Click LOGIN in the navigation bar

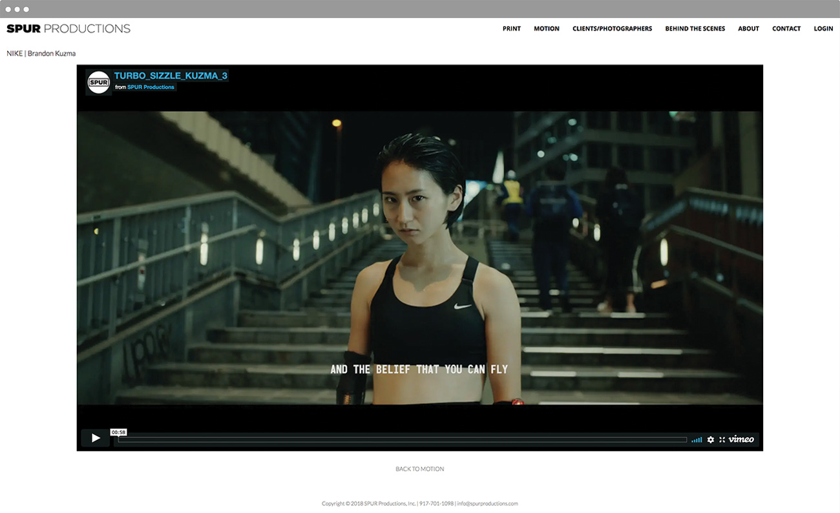tap(823, 28)
